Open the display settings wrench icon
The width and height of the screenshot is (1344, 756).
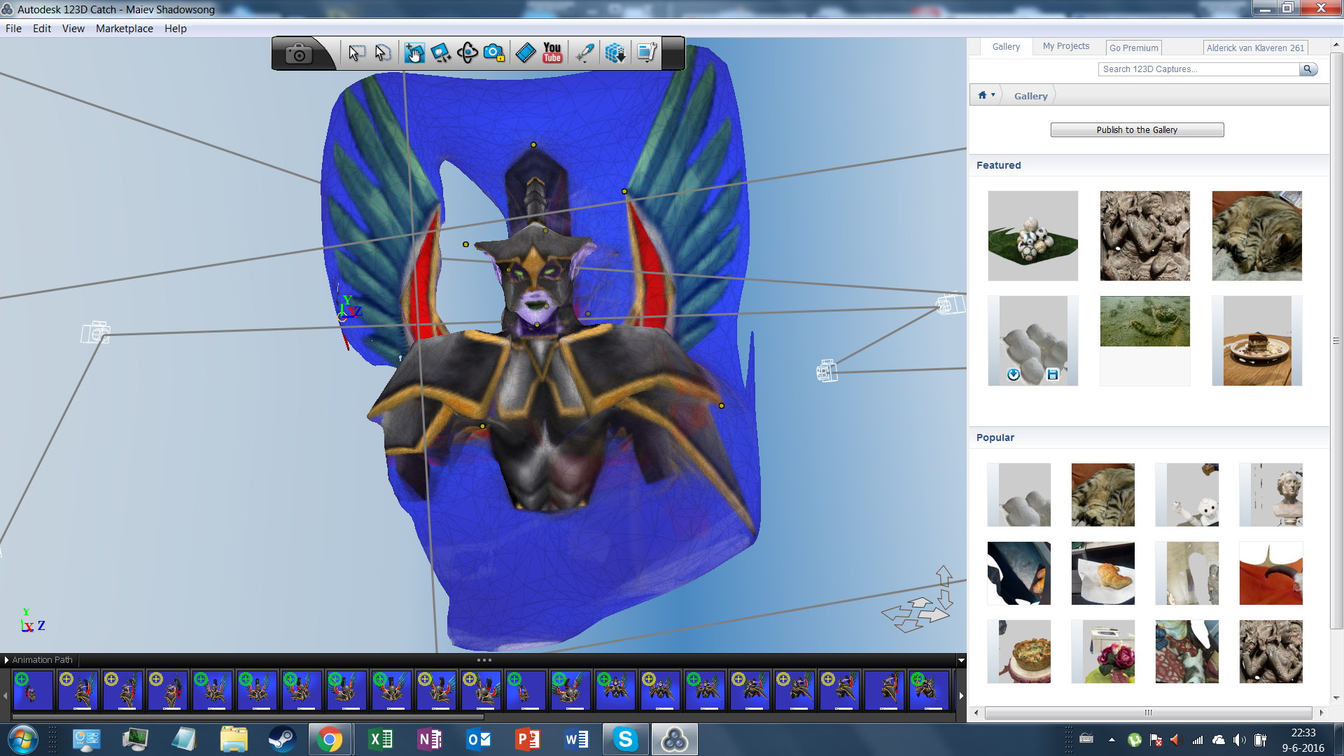click(646, 53)
